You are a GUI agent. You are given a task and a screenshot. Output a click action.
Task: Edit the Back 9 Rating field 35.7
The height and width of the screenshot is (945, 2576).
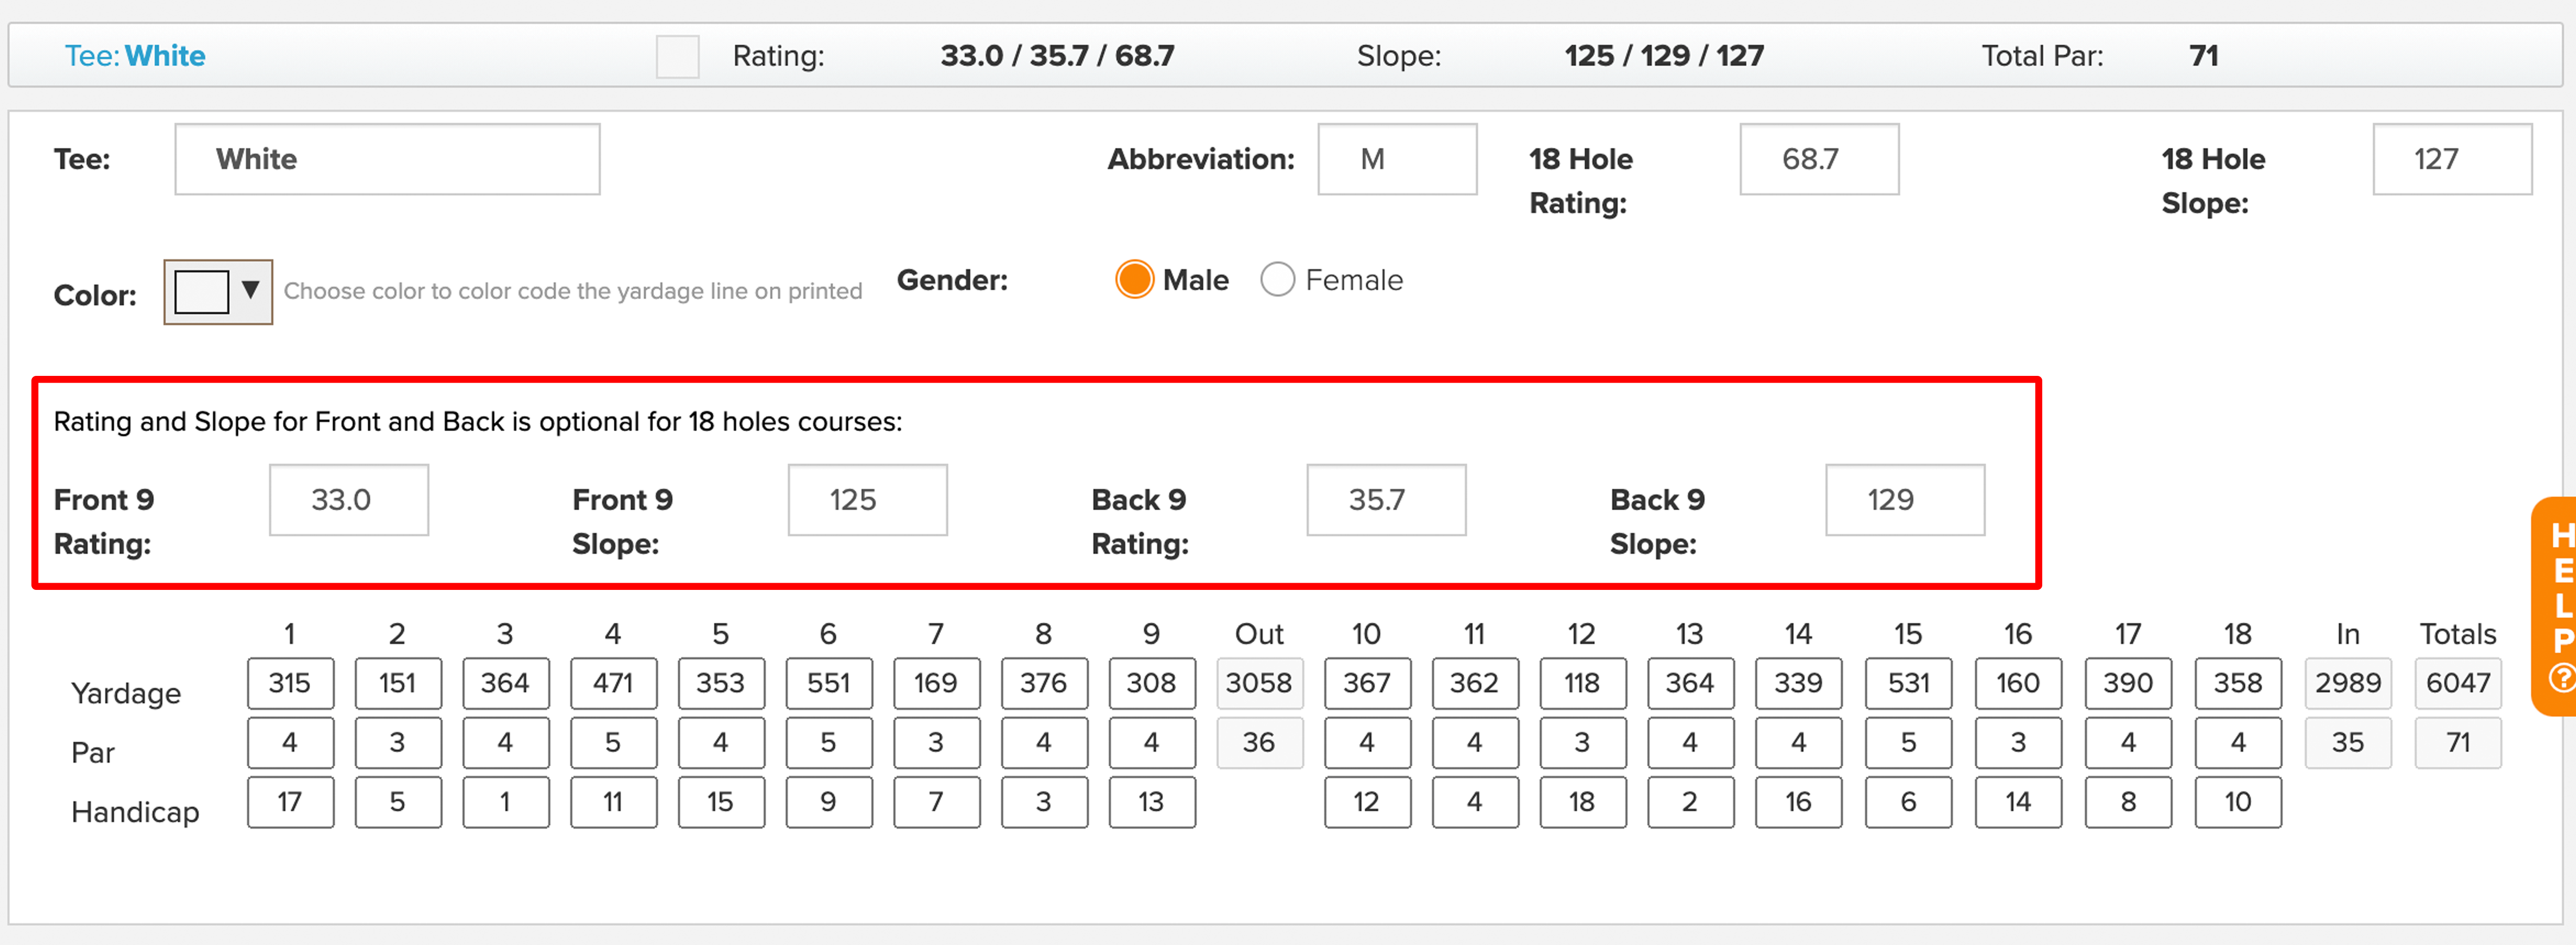(x=1386, y=500)
